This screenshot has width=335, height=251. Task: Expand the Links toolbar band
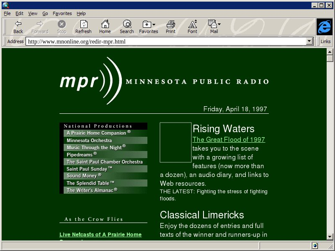point(325,41)
